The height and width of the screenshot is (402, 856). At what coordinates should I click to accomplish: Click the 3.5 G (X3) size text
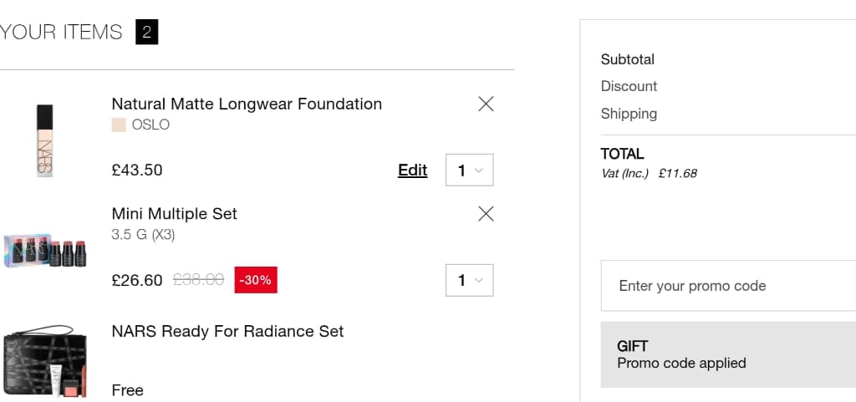143,235
